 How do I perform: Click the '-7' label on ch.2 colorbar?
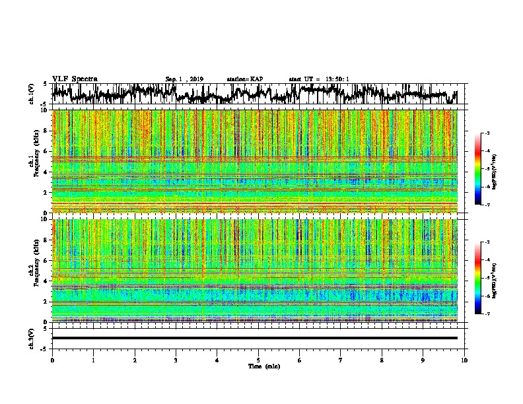tap(487, 314)
